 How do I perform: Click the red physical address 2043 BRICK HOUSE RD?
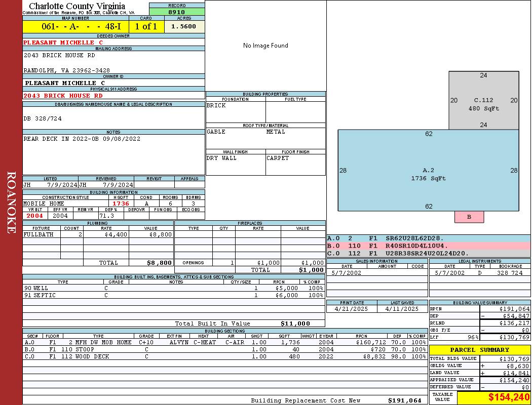point(63,96)
